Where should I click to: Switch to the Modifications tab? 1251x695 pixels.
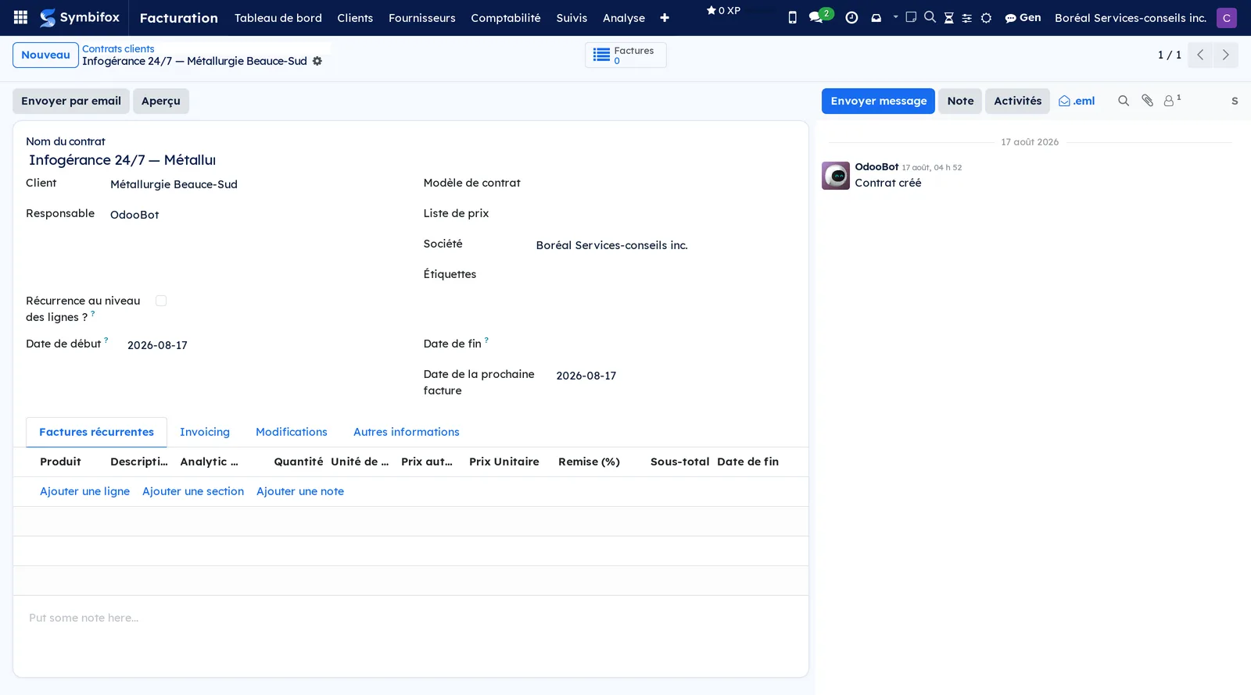pyautogui.click(x=292, y=432)
